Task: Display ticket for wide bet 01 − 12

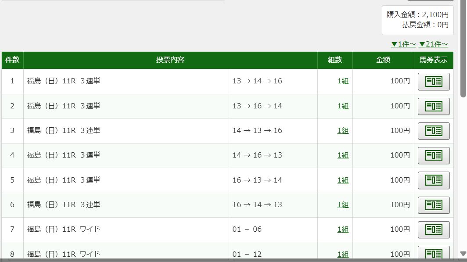Action: 434,253
